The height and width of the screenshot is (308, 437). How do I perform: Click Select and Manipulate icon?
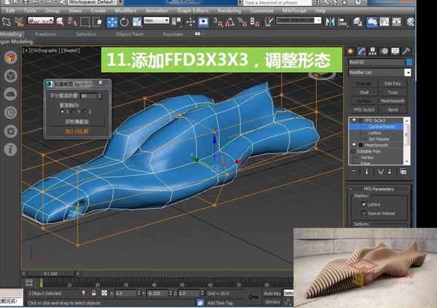tap(191, 22)
